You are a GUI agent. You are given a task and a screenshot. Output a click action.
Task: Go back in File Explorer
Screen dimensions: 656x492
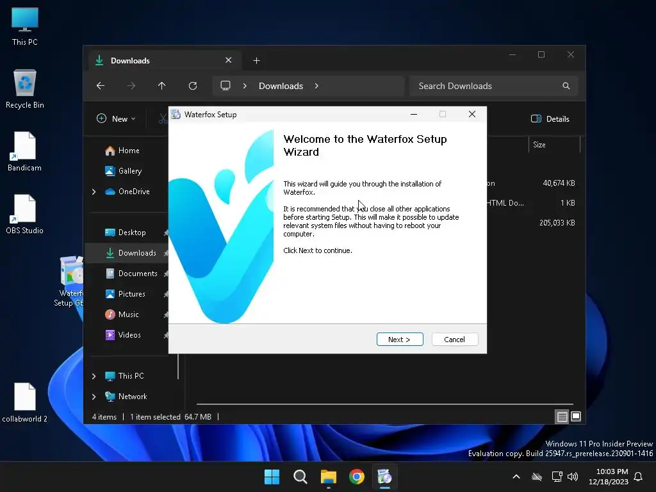[101, 86]
